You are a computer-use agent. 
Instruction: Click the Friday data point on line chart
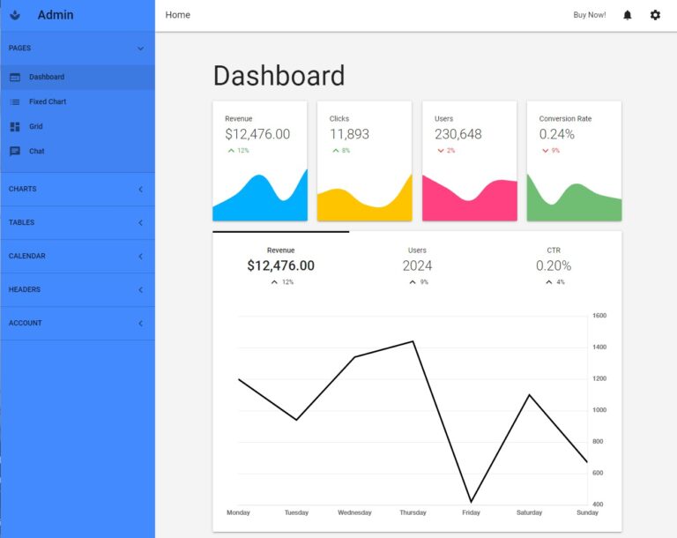[471, 502]
